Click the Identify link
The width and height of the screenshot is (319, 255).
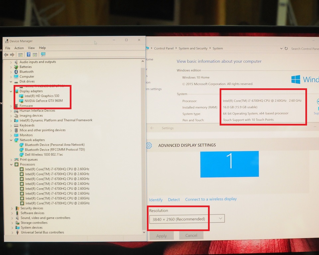pyautogui.click(x=156, y=200)
